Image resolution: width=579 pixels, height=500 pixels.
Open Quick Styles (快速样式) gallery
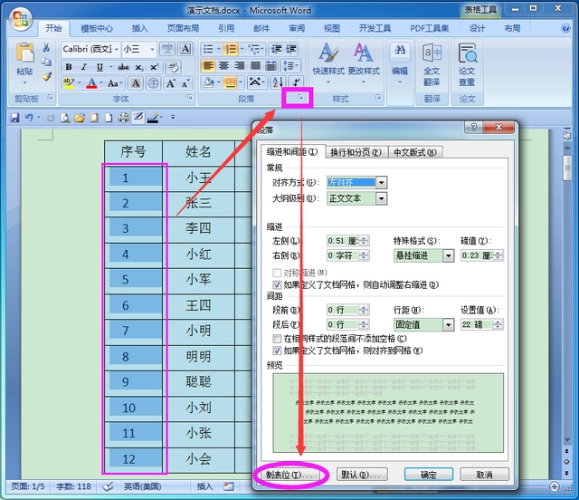328,58
